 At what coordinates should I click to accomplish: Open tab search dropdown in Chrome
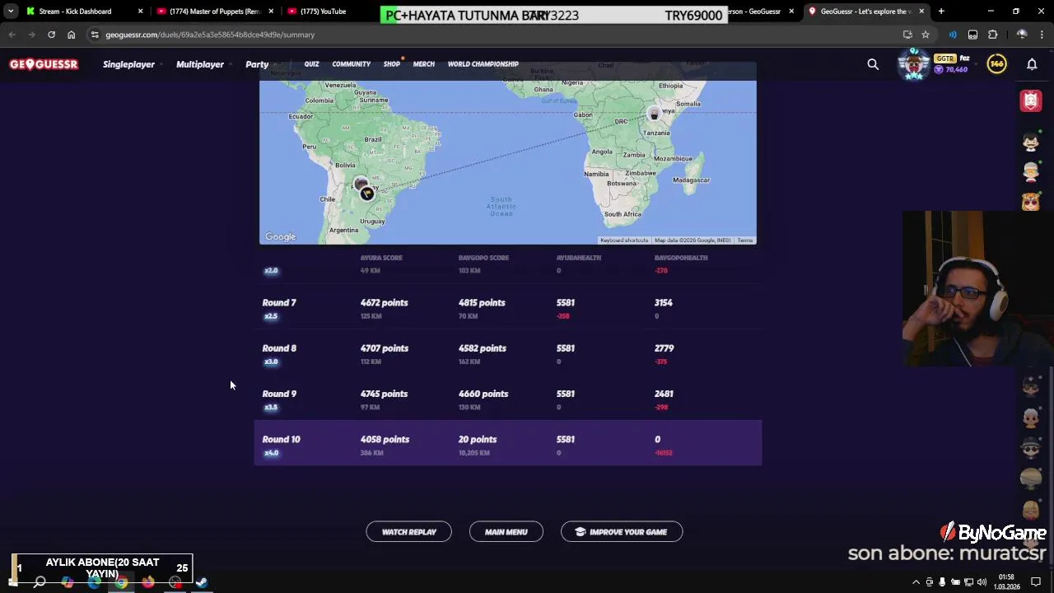point(10,12)
